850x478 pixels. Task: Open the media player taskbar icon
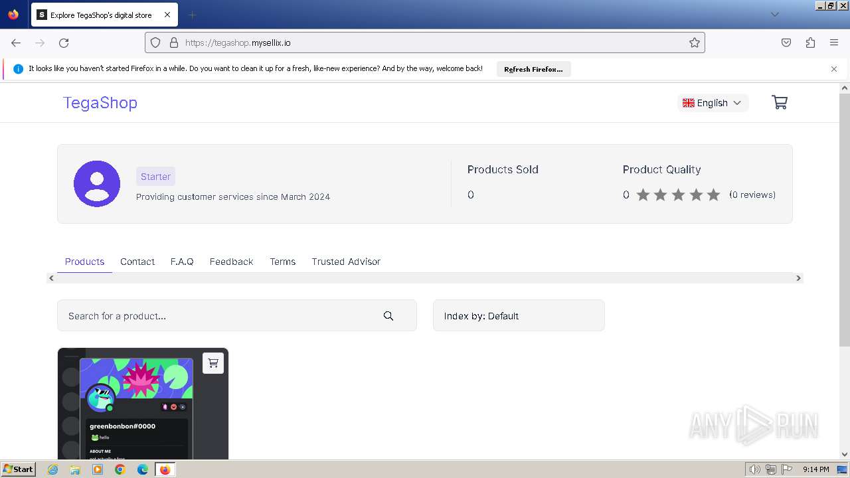point(98,469)
